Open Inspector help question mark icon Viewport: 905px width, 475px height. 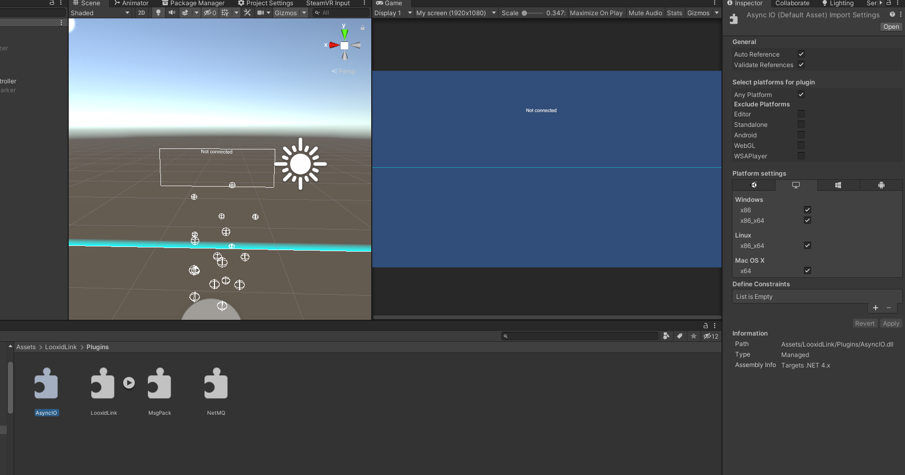coord(892,15)
